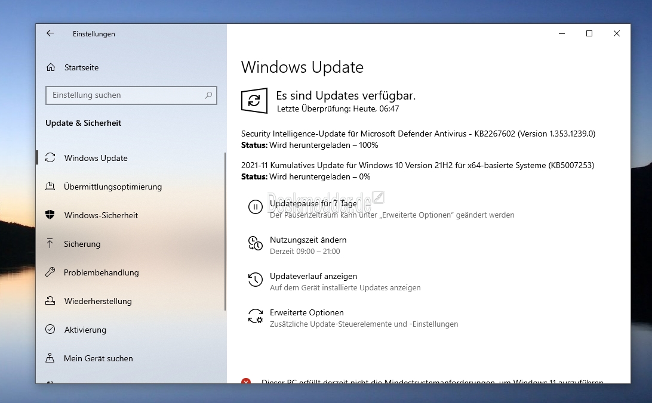Click 'Es sind Updates verfügbar.' text
This screenshot has width=652, height=403.
(346, 95)
